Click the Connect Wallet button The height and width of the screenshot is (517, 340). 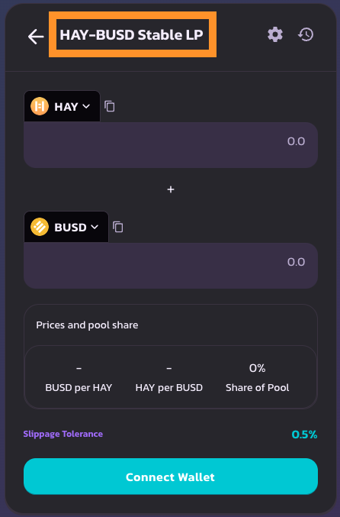click(x=171, y=477)
